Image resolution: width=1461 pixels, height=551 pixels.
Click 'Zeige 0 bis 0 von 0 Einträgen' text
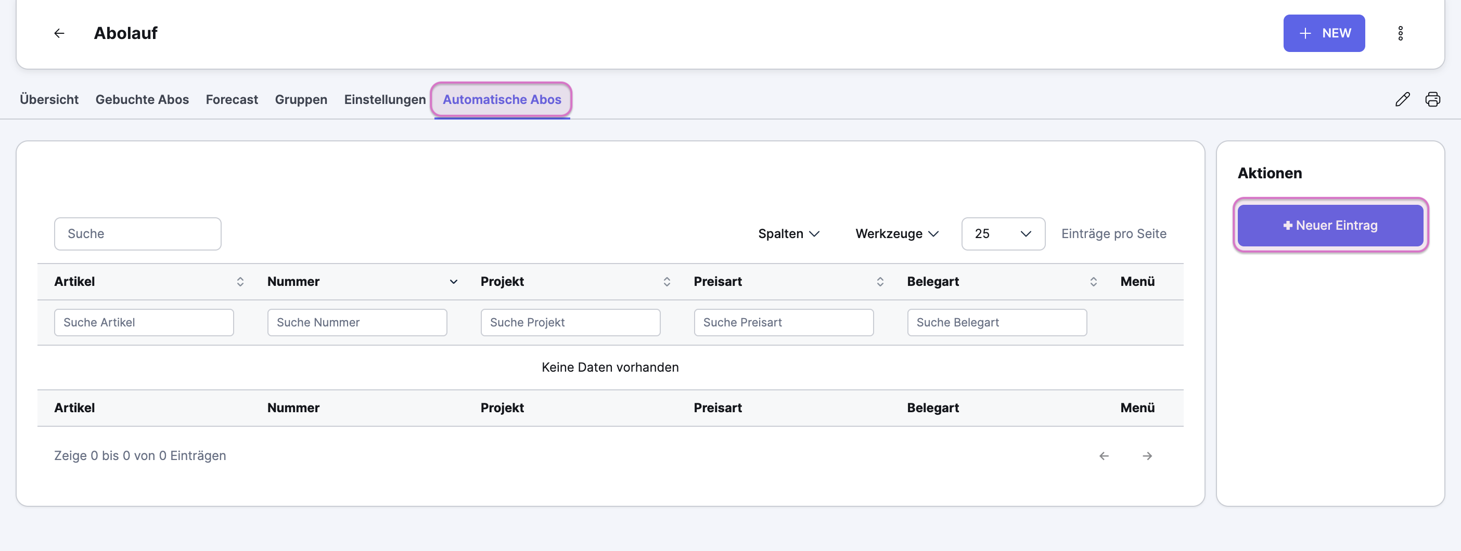pos(140,456)
